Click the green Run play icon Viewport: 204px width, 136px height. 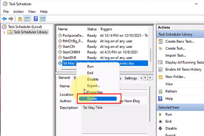(x=160, y=114)
